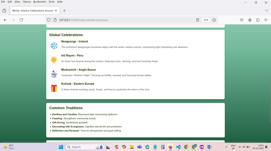Open the Tools menu
The height and width of the screenshot is (151, 271).
pos(51,2)
